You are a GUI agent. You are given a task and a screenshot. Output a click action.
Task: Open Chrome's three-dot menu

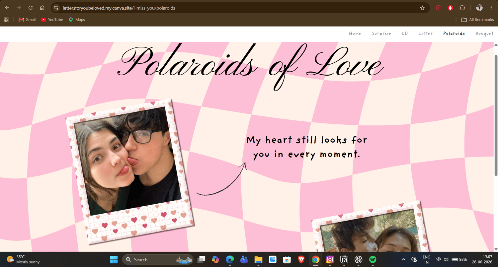click(x=491, y=8)
